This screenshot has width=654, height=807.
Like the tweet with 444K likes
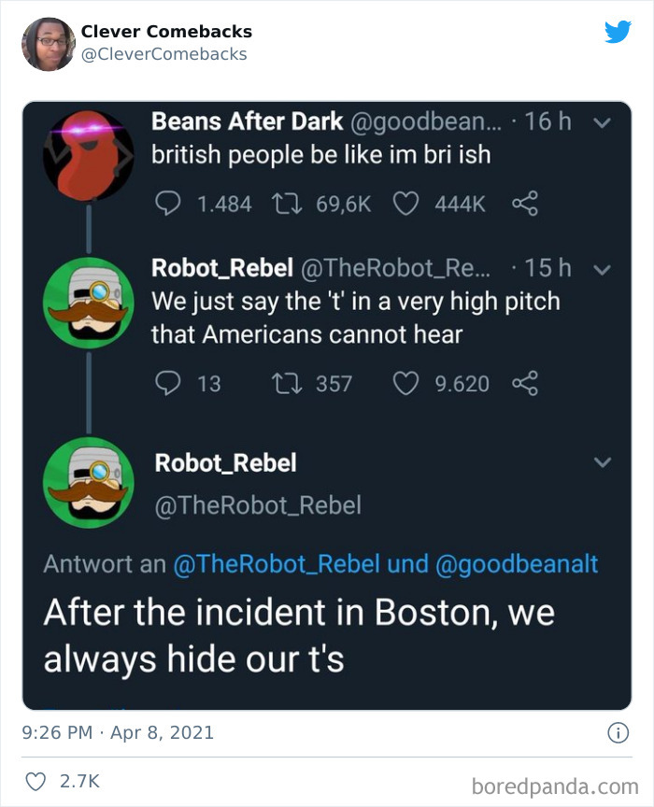click(407, 203)
